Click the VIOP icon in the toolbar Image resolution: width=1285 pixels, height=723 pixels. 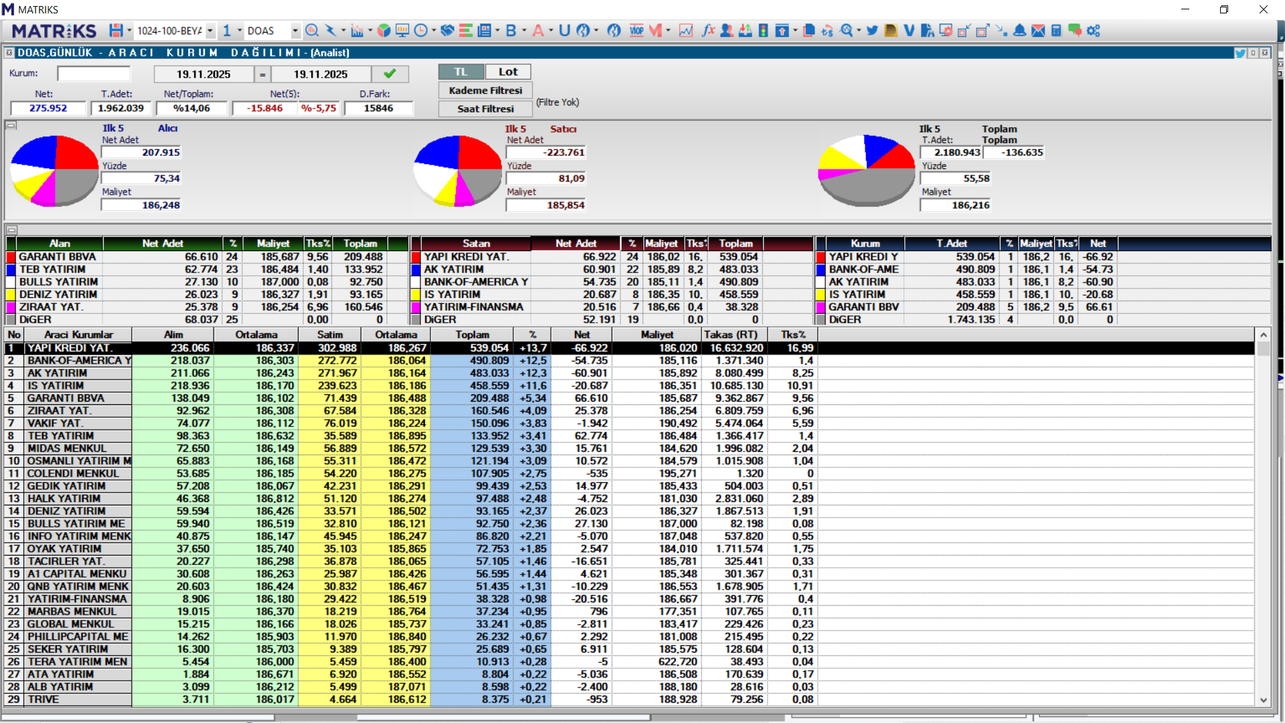click(636, 31)
